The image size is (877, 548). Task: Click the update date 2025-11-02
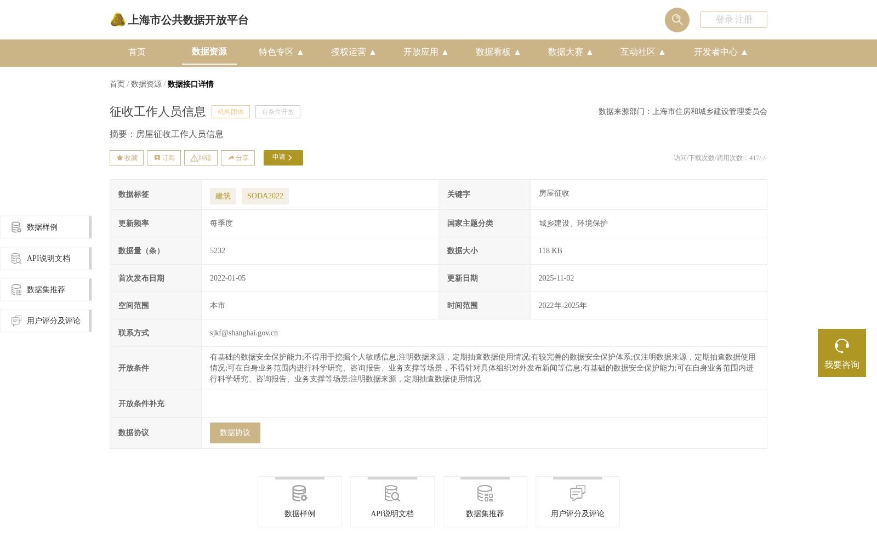click(x=556, y=278)
